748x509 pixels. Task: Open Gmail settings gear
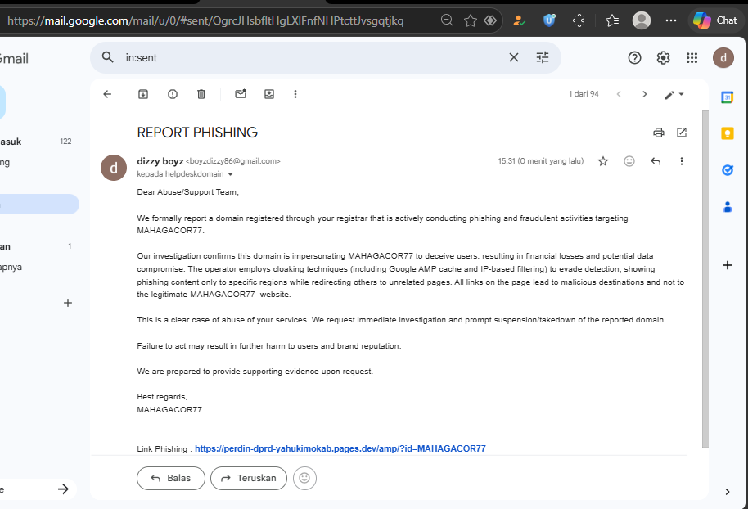click(x=663, y=58)
